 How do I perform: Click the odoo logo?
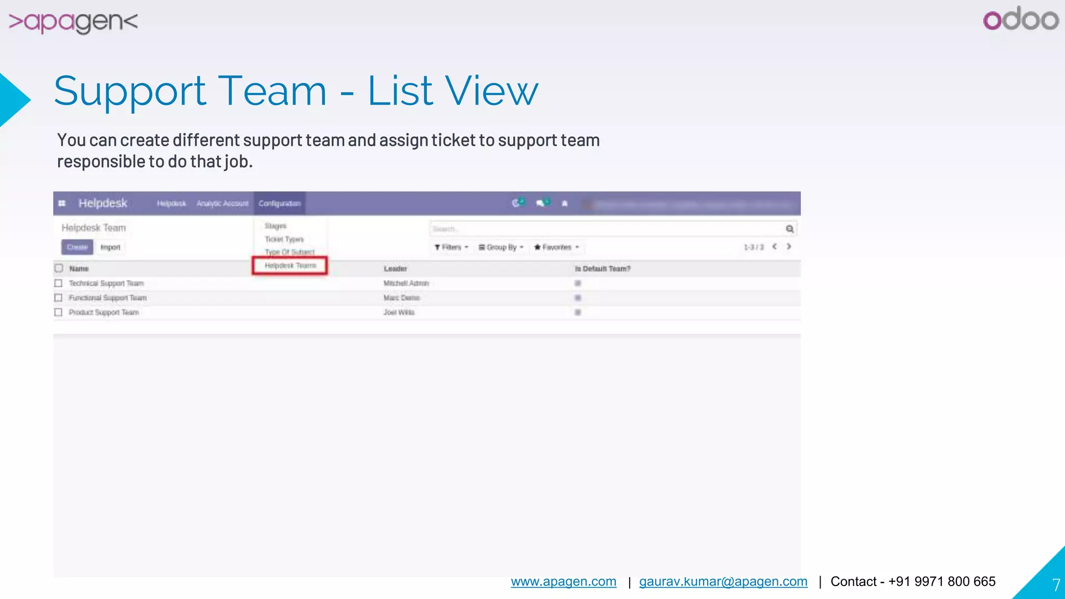(x=1020, y=19)
